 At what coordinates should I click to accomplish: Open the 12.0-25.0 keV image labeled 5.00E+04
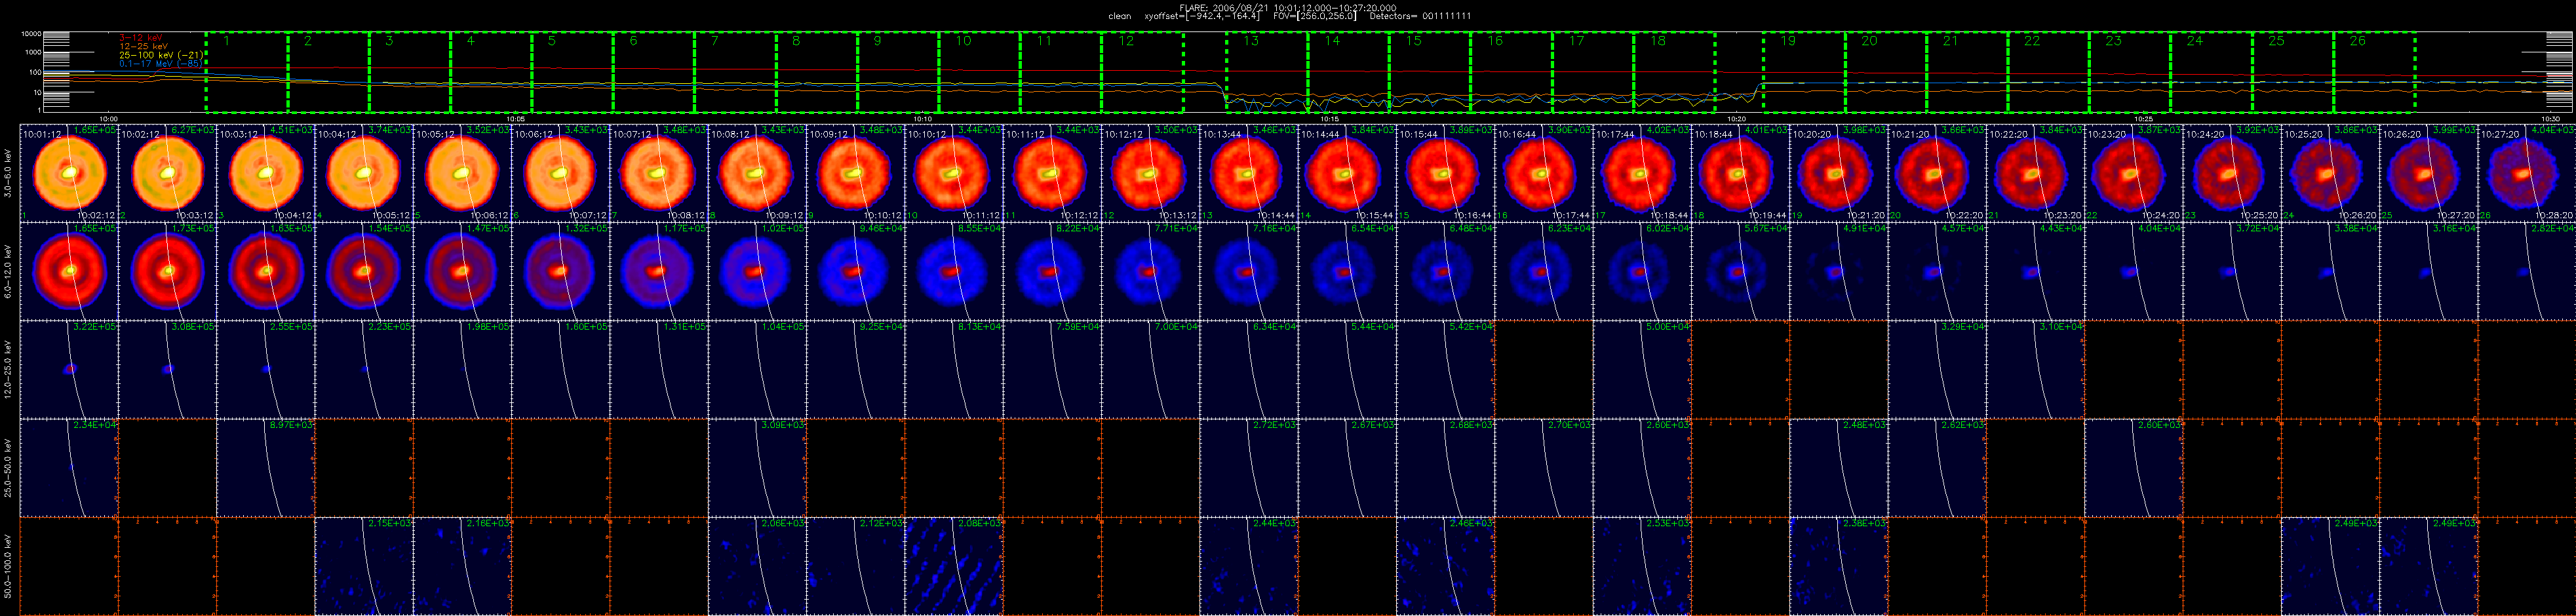tap(1642, 369)
